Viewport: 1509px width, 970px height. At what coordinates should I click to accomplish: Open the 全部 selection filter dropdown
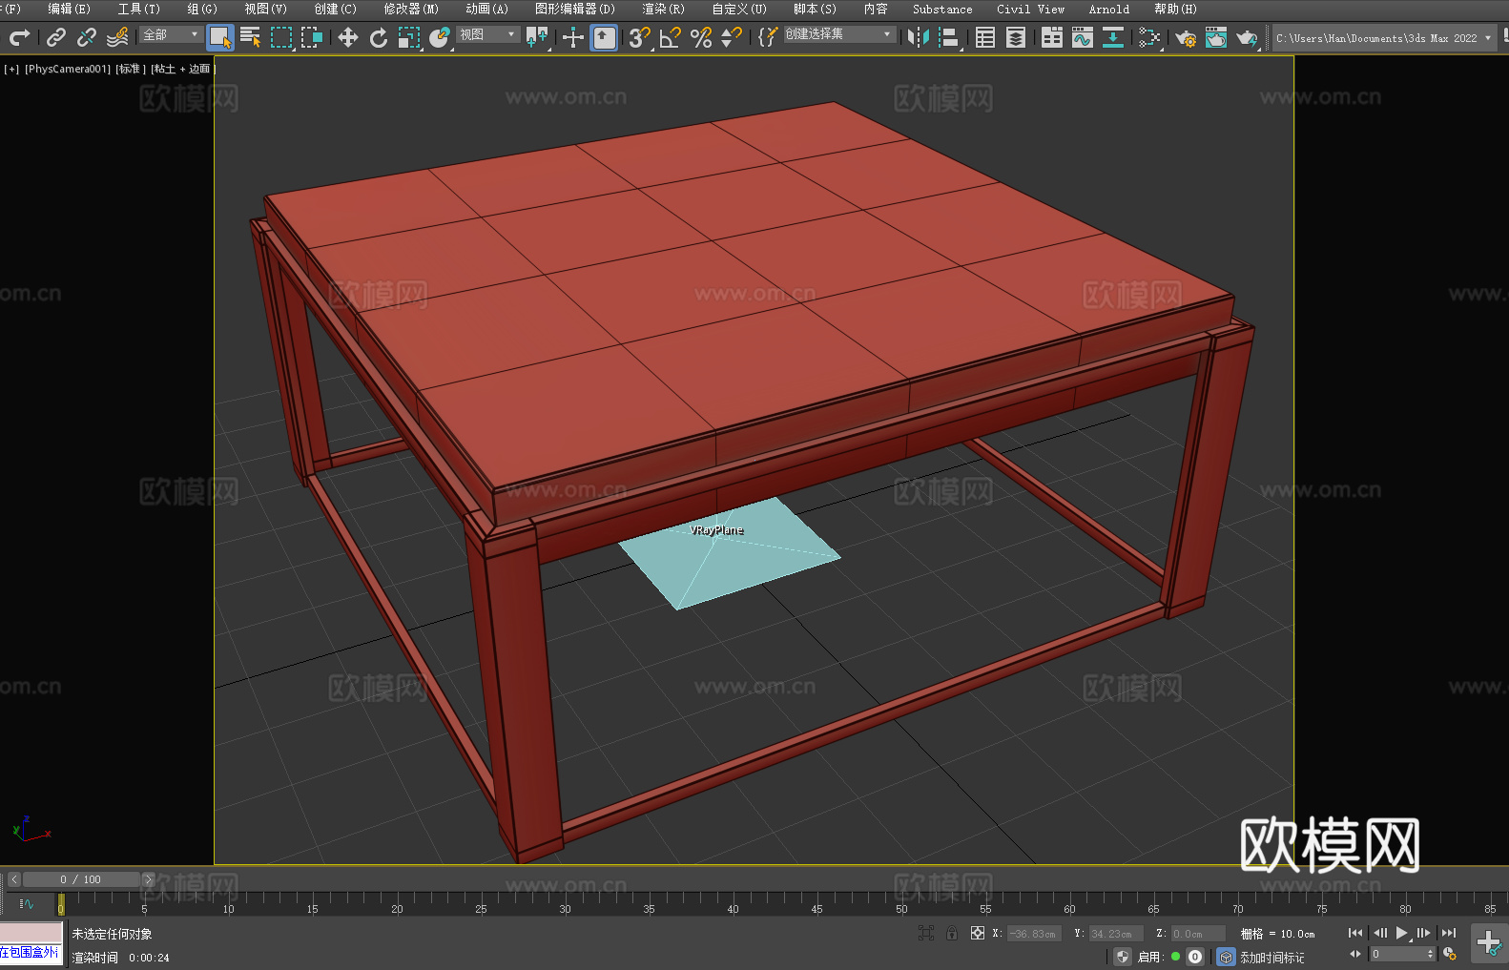[171, 34]
